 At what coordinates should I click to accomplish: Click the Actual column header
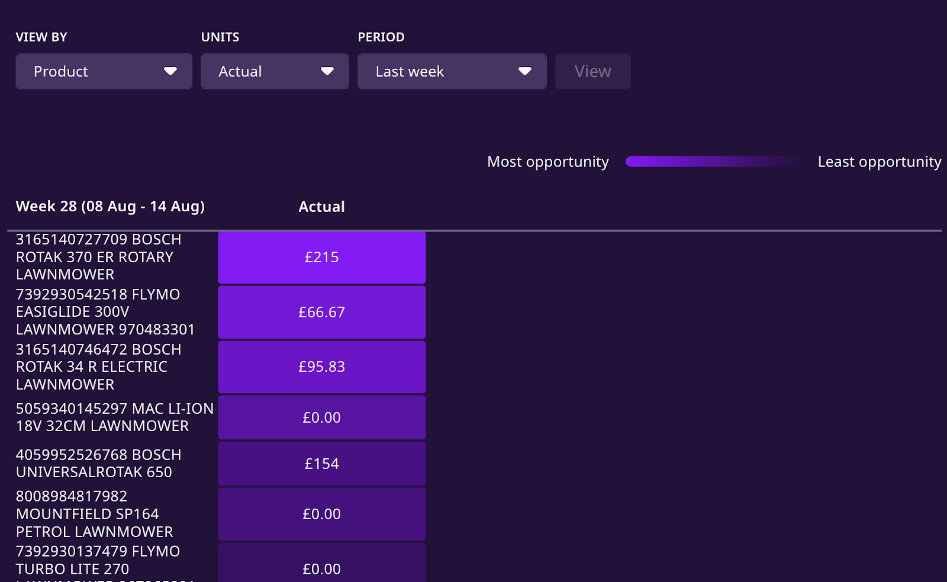(321, 207)
